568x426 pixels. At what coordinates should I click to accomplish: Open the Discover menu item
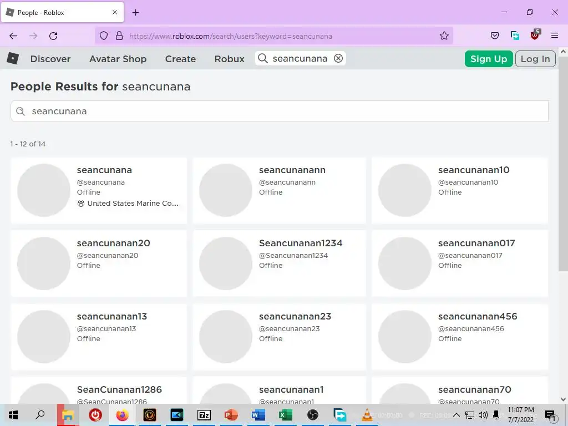pos(50,59)
